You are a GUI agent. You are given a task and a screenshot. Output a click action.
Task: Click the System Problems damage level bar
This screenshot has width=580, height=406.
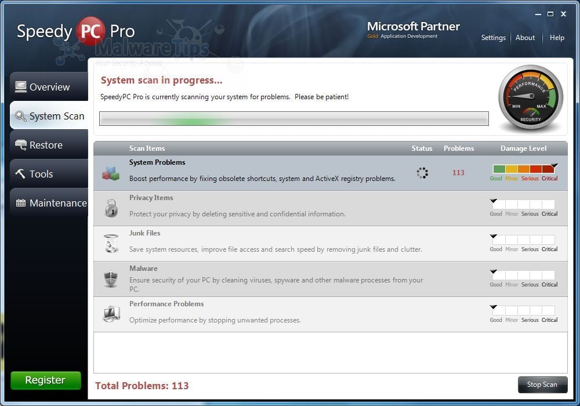click(524, 169)
